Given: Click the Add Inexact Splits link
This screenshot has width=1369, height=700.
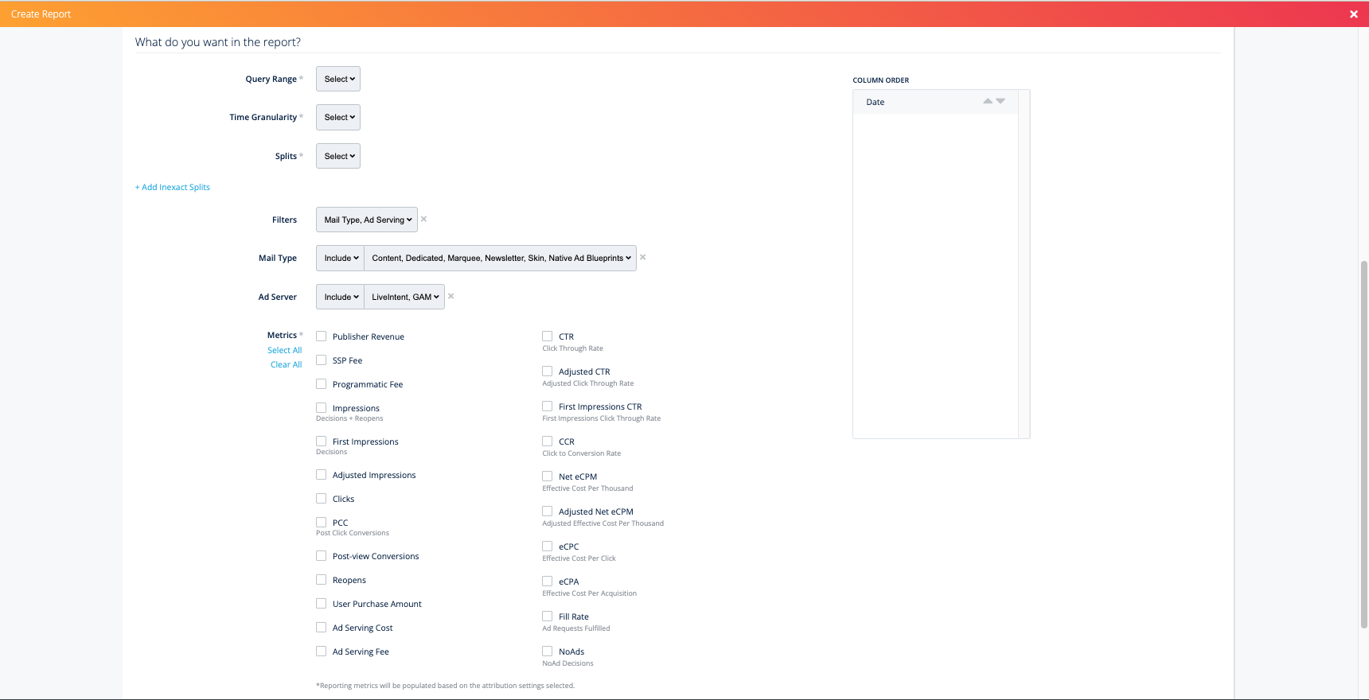Looking at the screenshot, I should tap(173, 187).
